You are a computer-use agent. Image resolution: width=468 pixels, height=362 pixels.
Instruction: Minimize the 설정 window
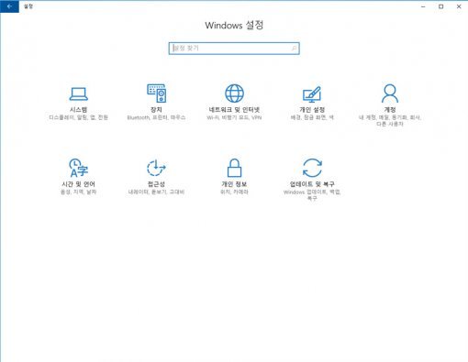pyautogui.click(x=423, y=6)
